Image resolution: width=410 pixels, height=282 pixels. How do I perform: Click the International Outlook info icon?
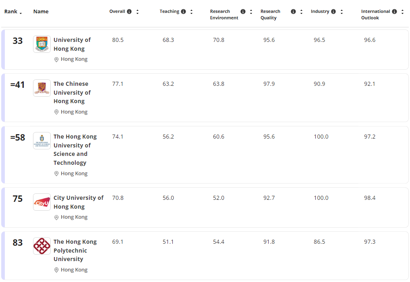[394, 12]
